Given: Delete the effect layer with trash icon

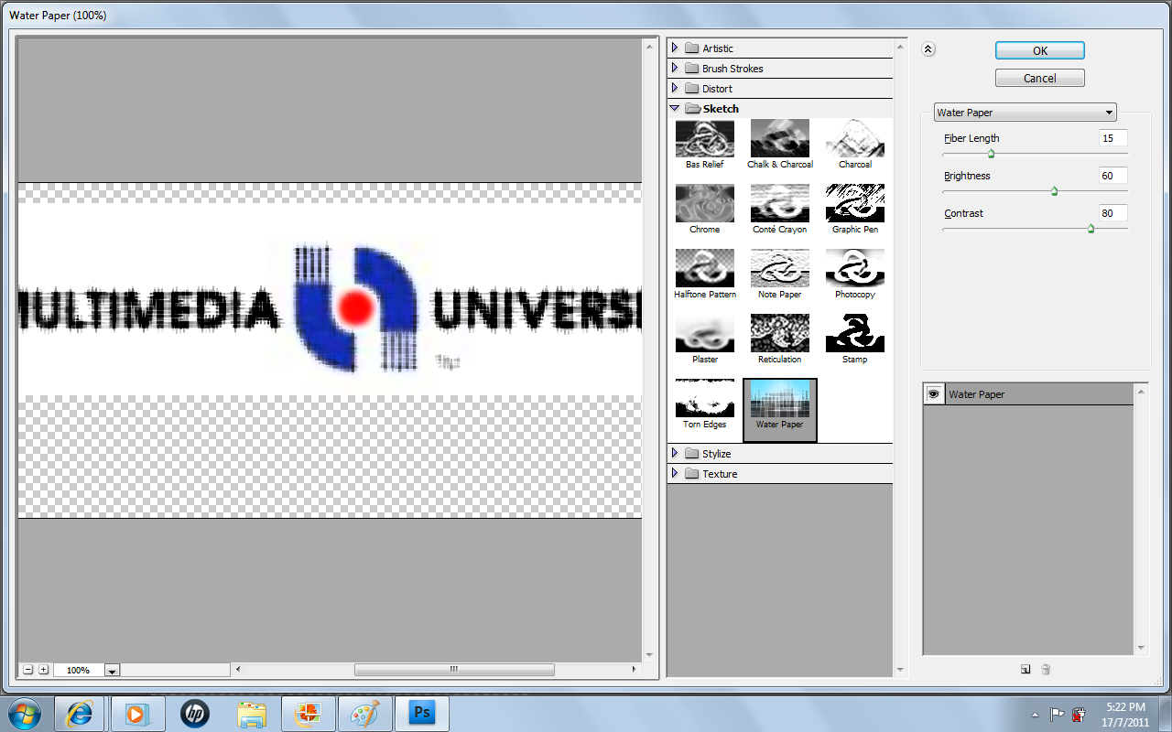Looking at the screenshot, I should (1046, 669).
